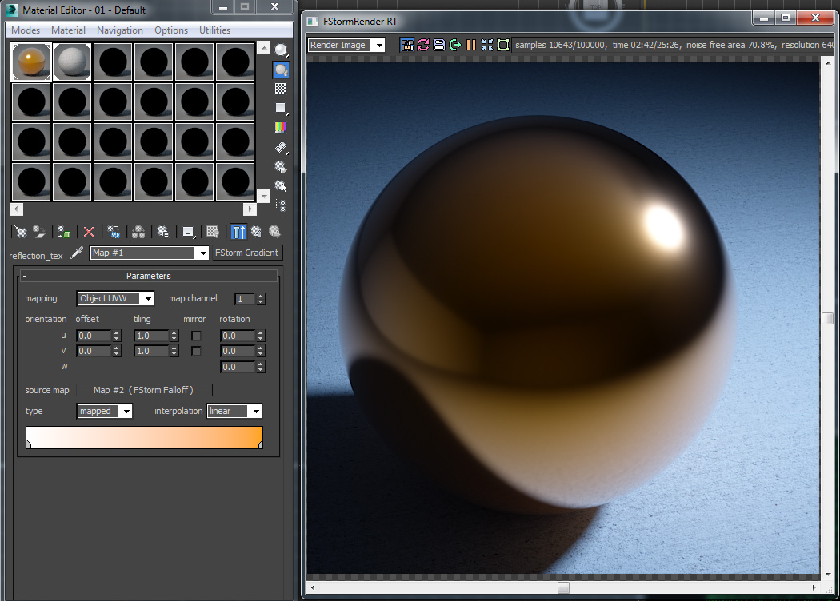Click the sample slots scroll up arrow
This screenshot has width=840, height=601.
tap(263, 48)
